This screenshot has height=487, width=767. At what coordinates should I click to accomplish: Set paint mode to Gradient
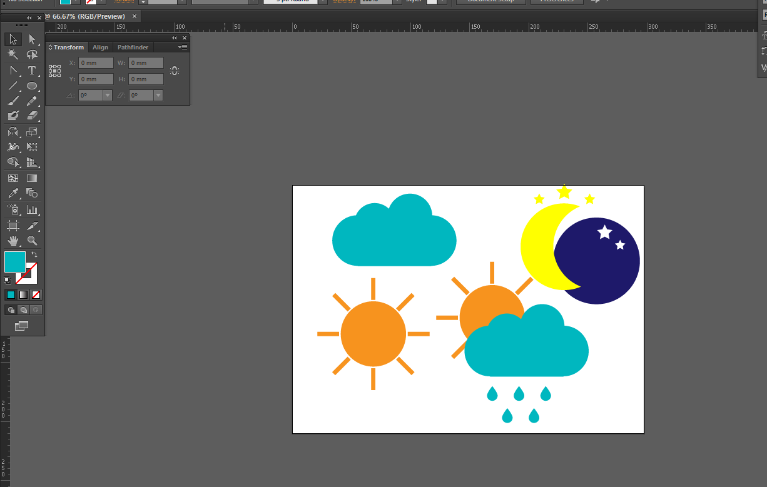23,294
